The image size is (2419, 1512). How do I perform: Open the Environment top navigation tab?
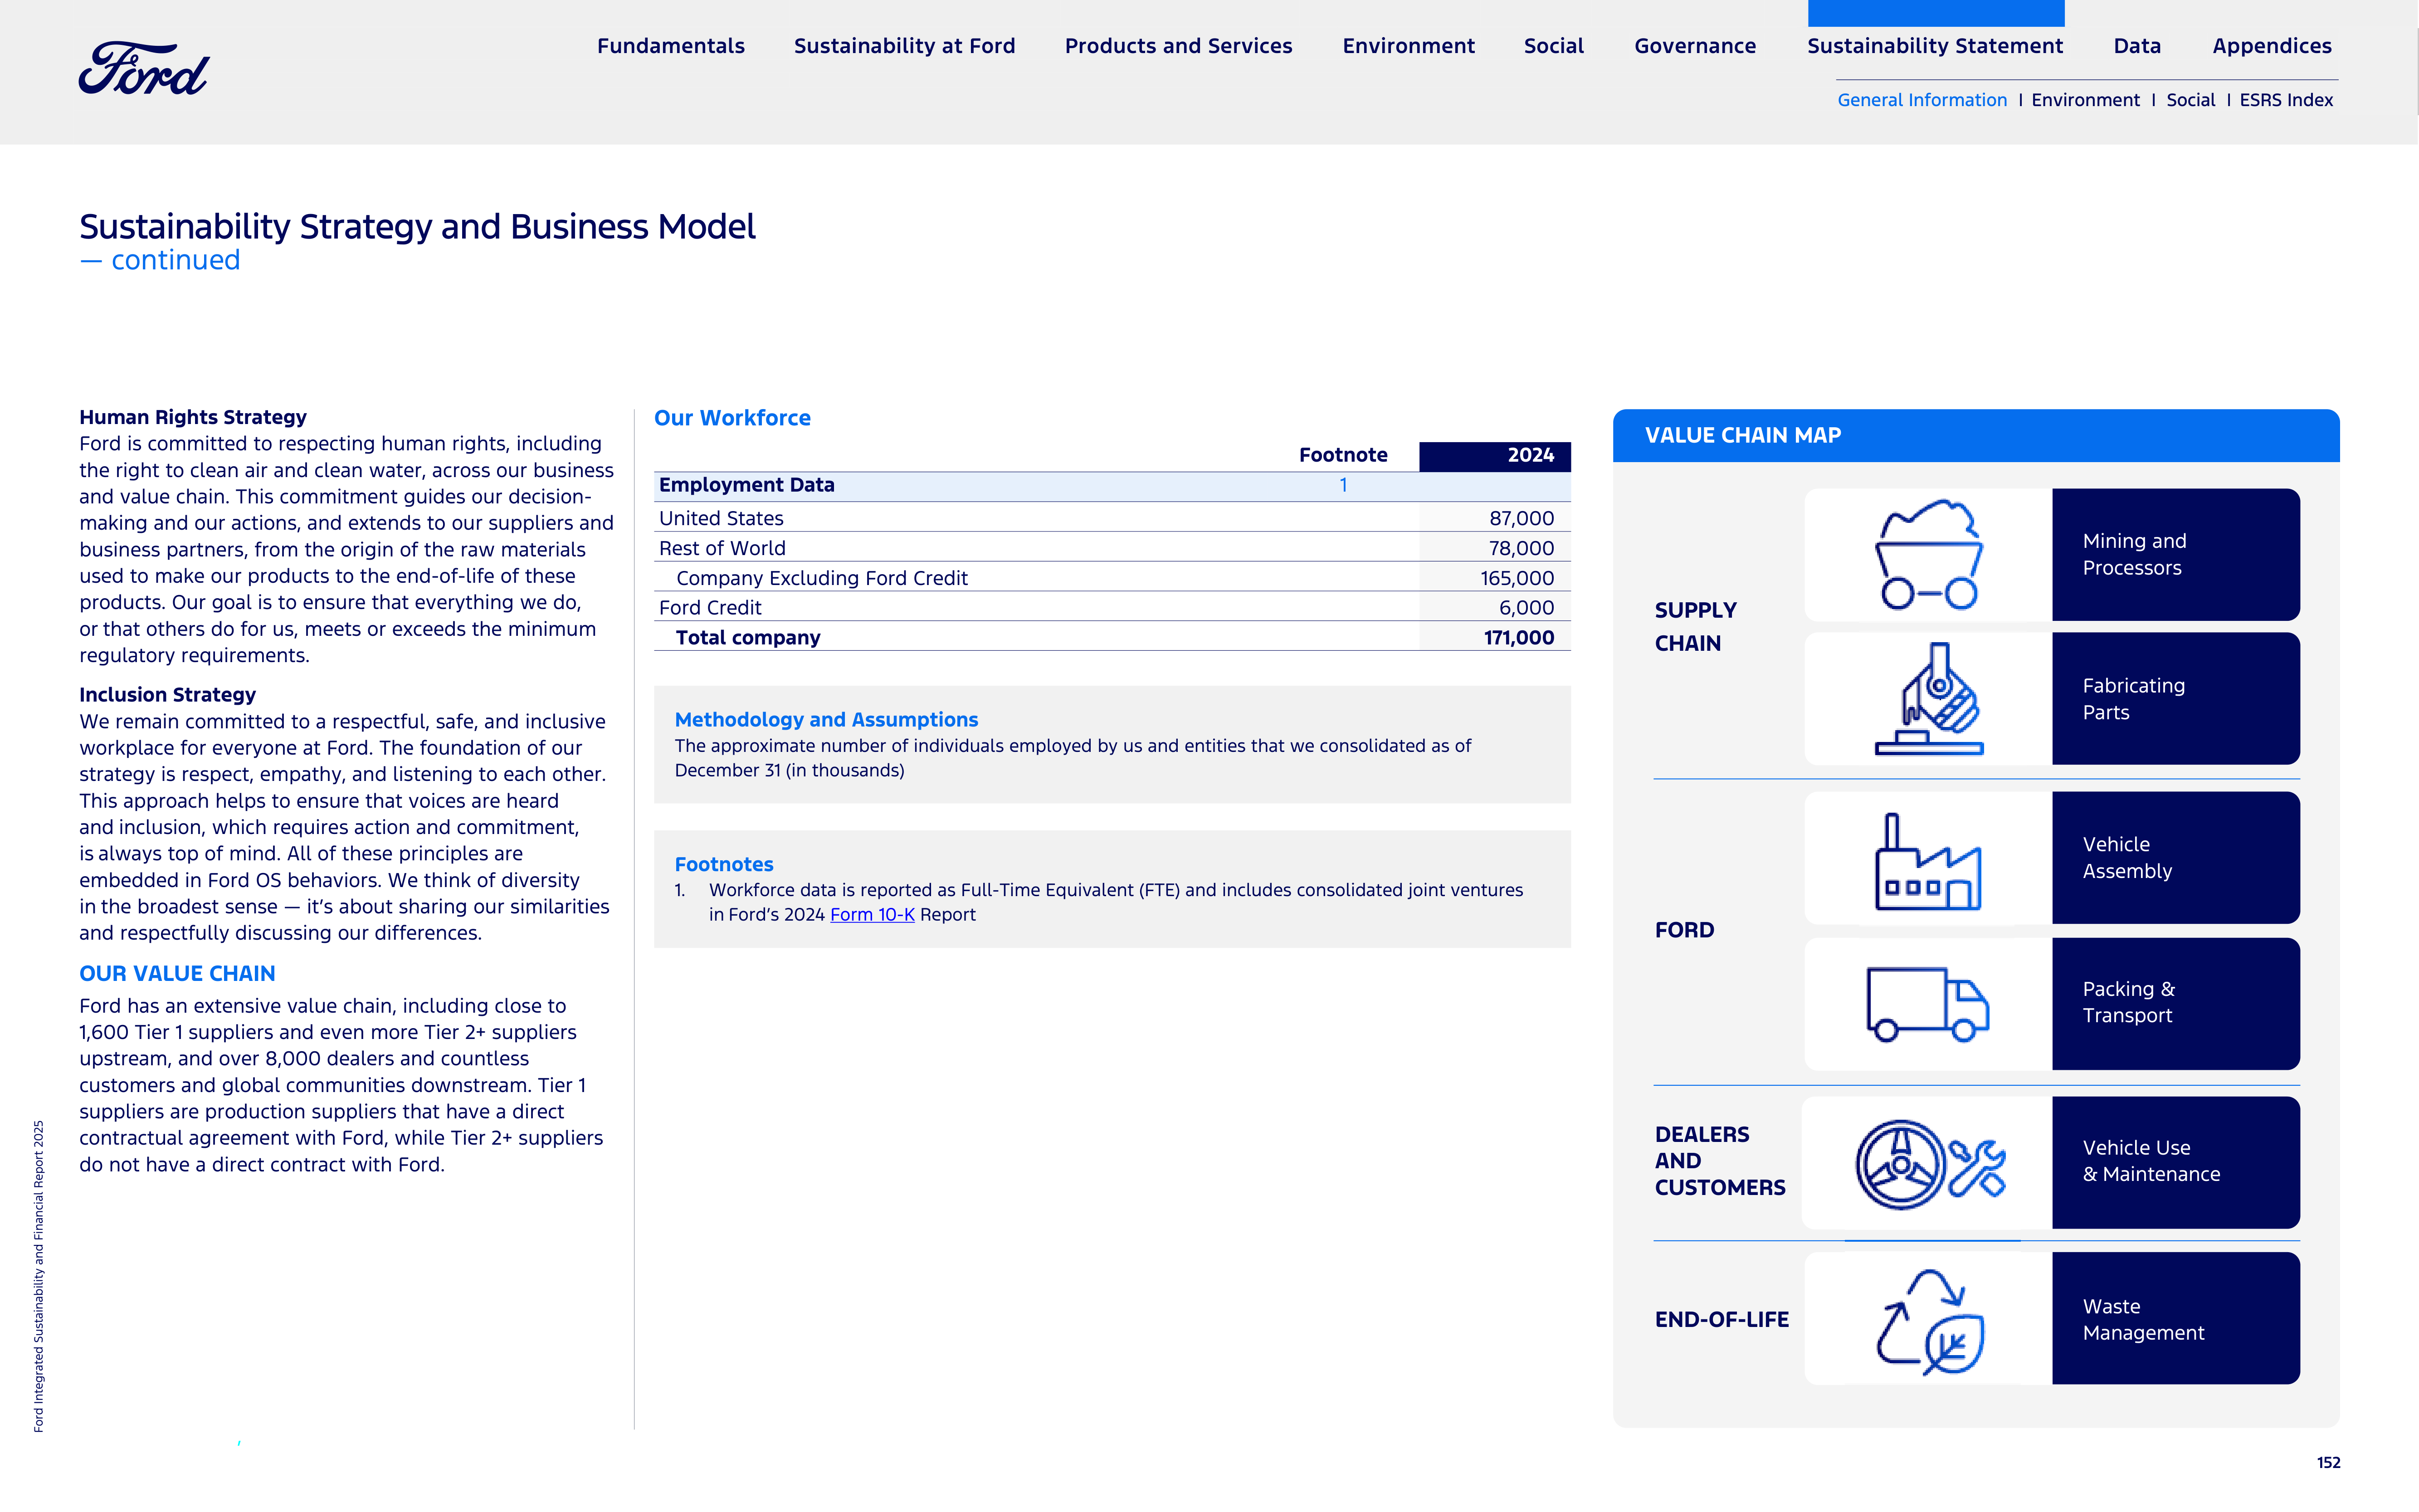point(1408,46)
